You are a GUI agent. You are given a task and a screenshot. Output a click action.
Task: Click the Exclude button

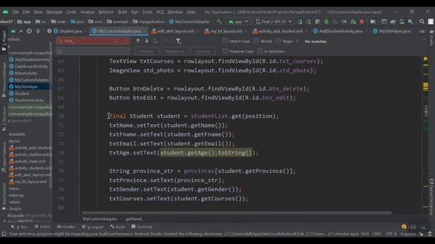(203, 52)
